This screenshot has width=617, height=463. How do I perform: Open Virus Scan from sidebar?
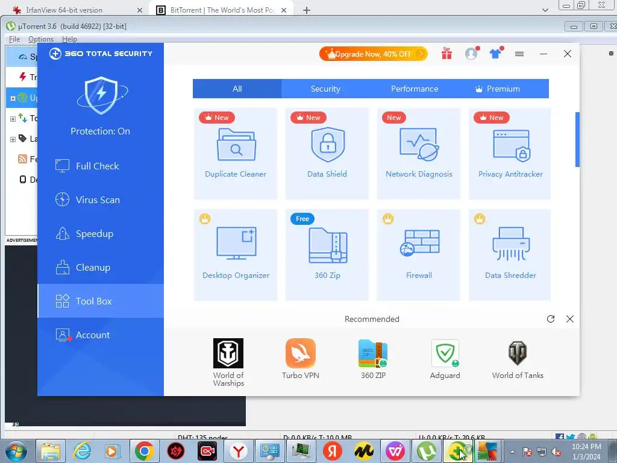[x=101, y=200]
